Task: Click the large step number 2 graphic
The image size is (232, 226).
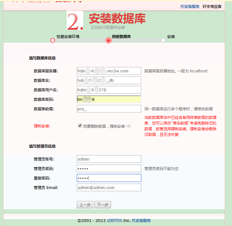Action: tap(75, 21)
